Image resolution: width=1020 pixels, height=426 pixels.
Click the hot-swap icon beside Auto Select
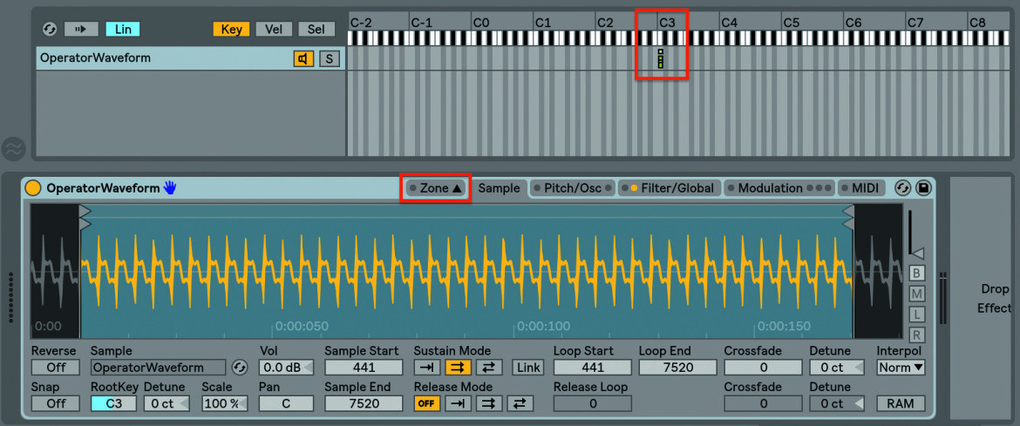pyautogui.click(x=50, y=30)
